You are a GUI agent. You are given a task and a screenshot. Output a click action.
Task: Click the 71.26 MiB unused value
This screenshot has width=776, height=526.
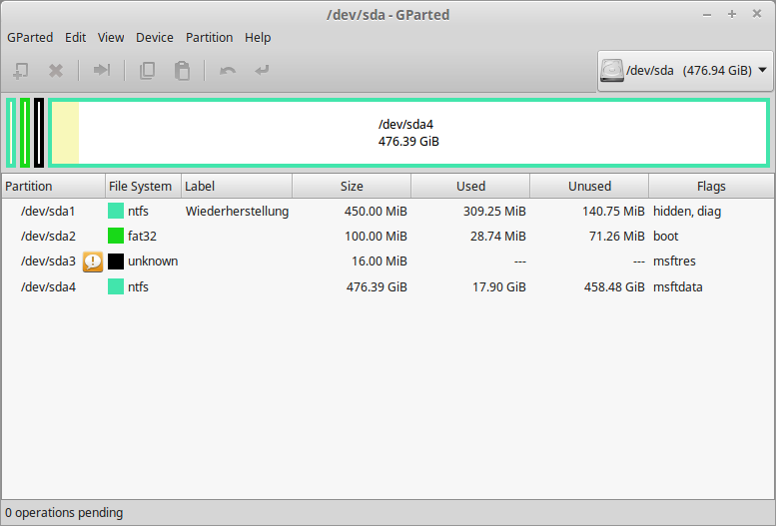pyautogui.click(x=616, y=236)
